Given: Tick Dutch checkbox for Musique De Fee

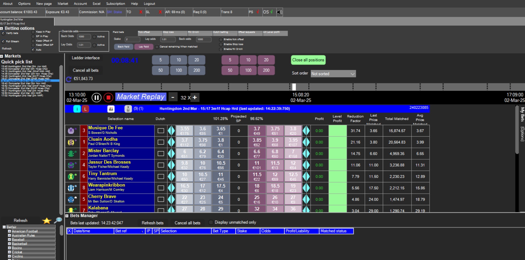Looking at the screenshot, I should point(161,131).
